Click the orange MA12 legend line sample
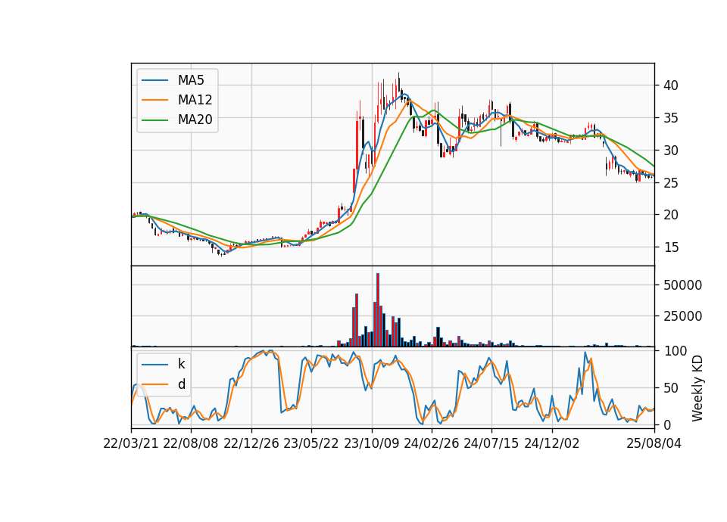 [x=154, y=100]
